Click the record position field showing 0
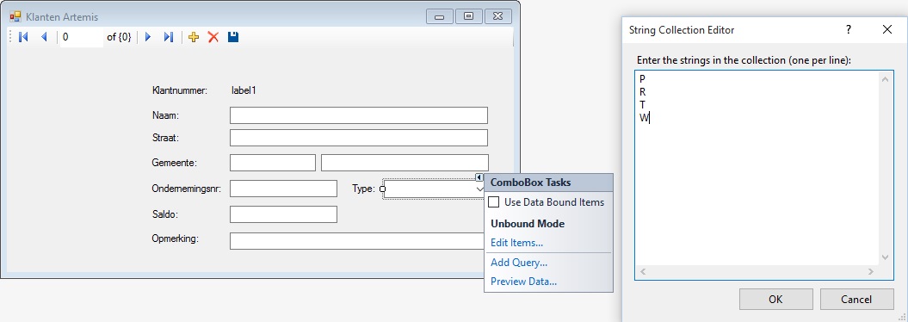The width and height of the screenshot is (908, 322). click(81, 37)
